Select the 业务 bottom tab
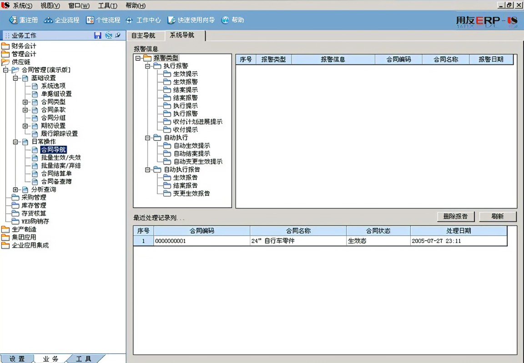The width and height of the screenshot is (524, 363). tap(51, 358)
